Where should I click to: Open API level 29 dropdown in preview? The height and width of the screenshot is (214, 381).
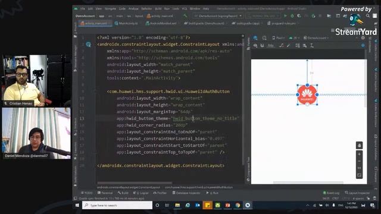click(294, 38)
